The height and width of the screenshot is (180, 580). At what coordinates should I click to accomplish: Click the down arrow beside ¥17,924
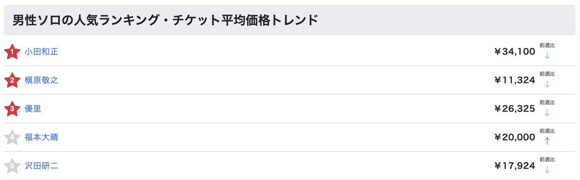click(547, 169)
